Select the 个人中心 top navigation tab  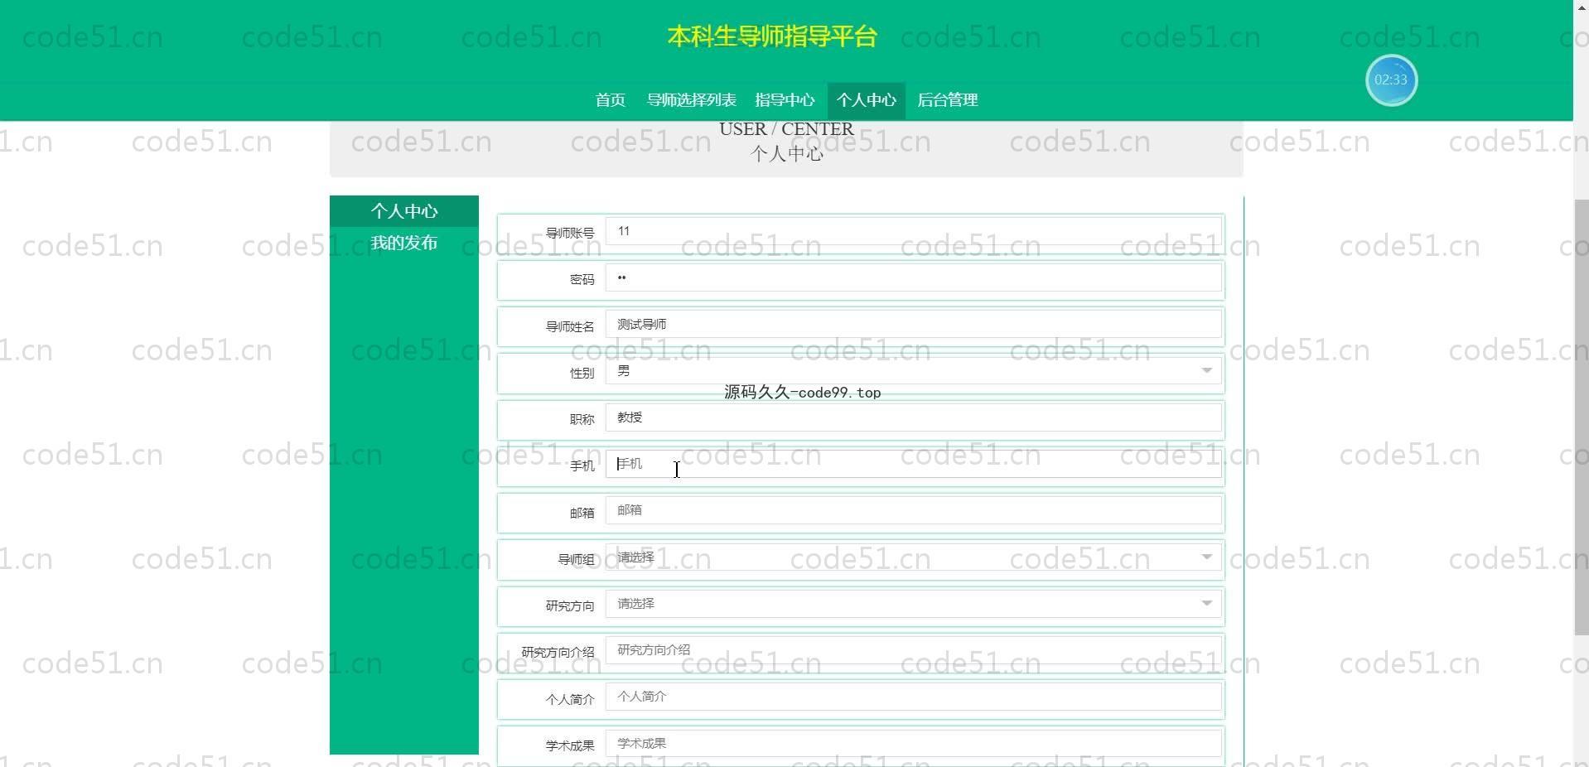[866, 100]
